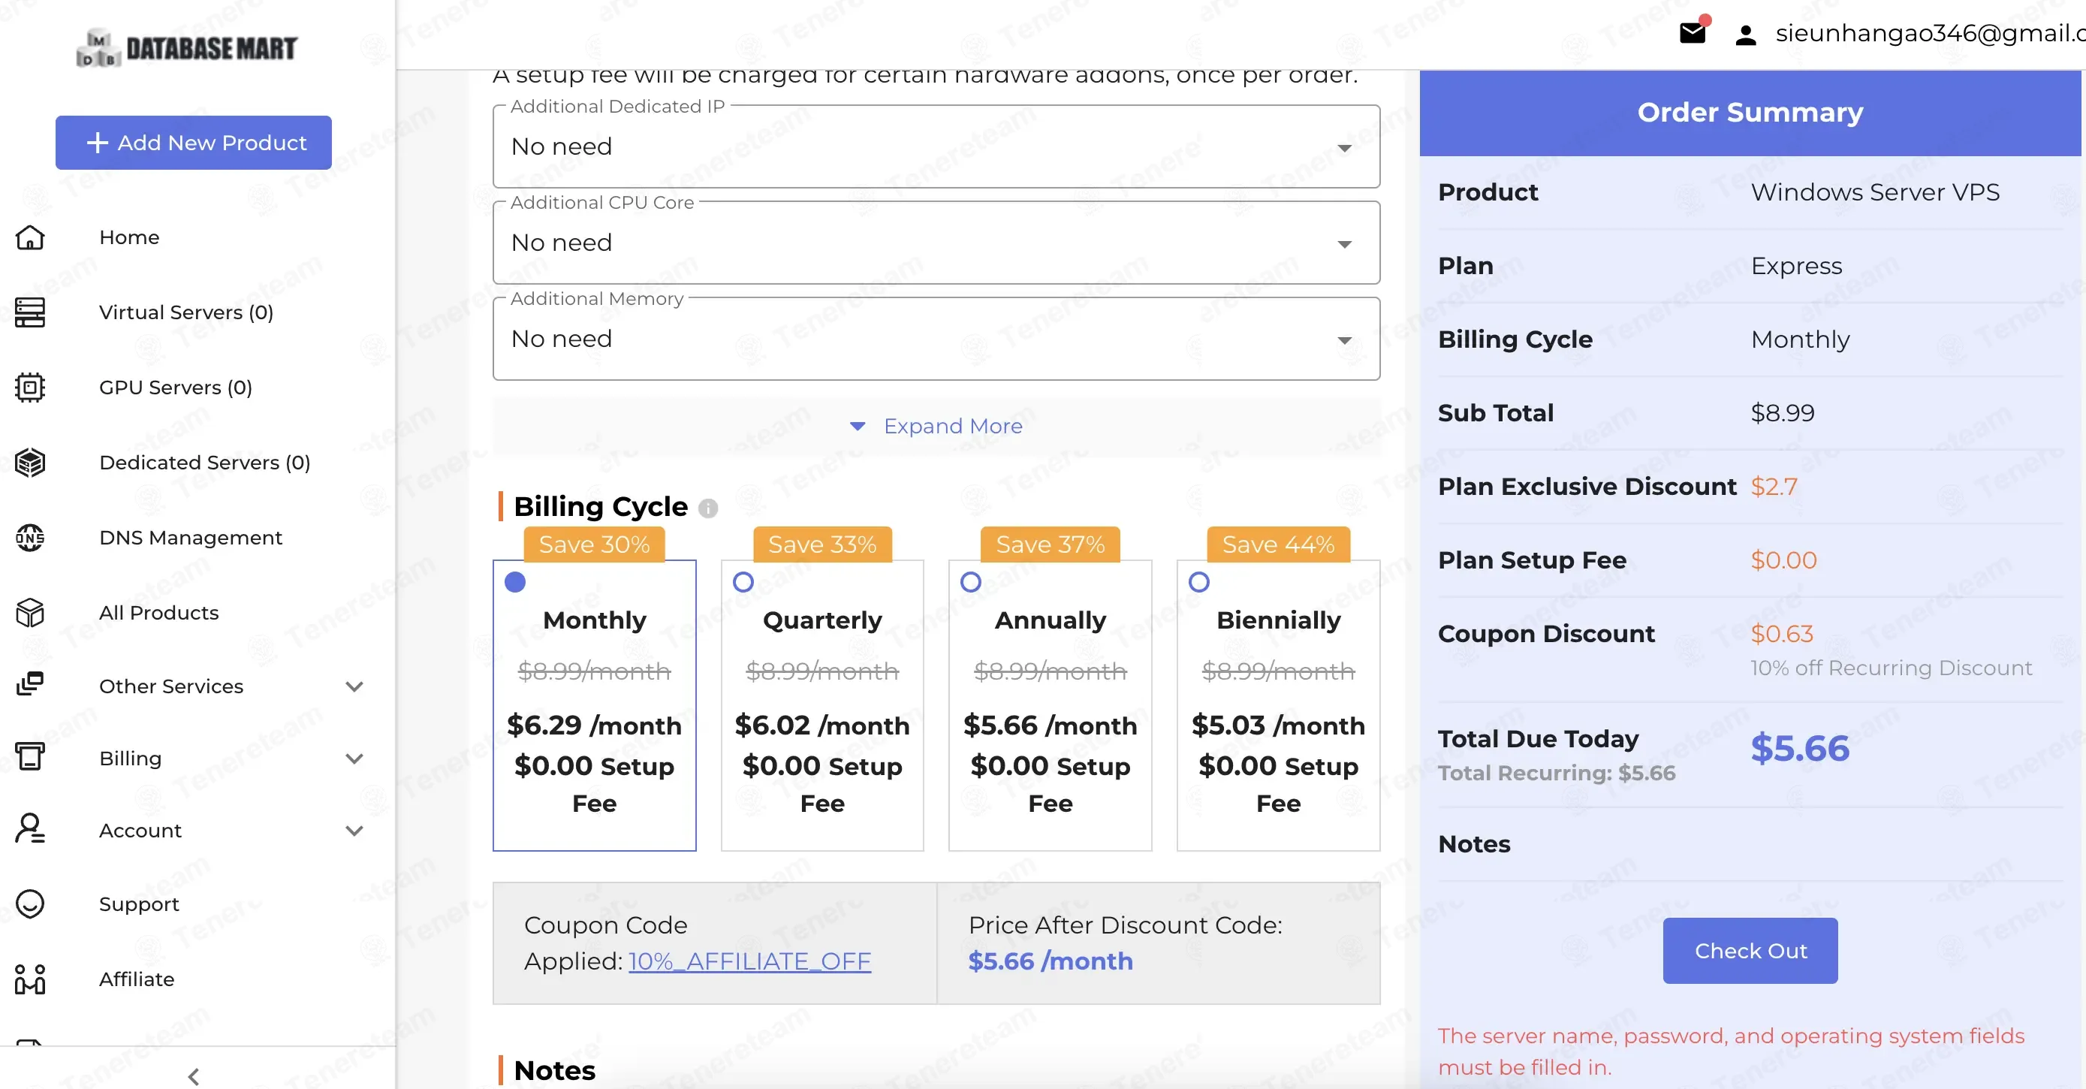The width and height of the screenshot is (2086, 1089).
Task: Click the Billing sidebar icon
Action: (30, 757)
